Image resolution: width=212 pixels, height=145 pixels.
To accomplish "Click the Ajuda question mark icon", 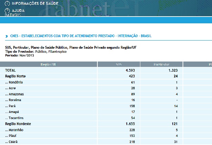I will [7, 10].
